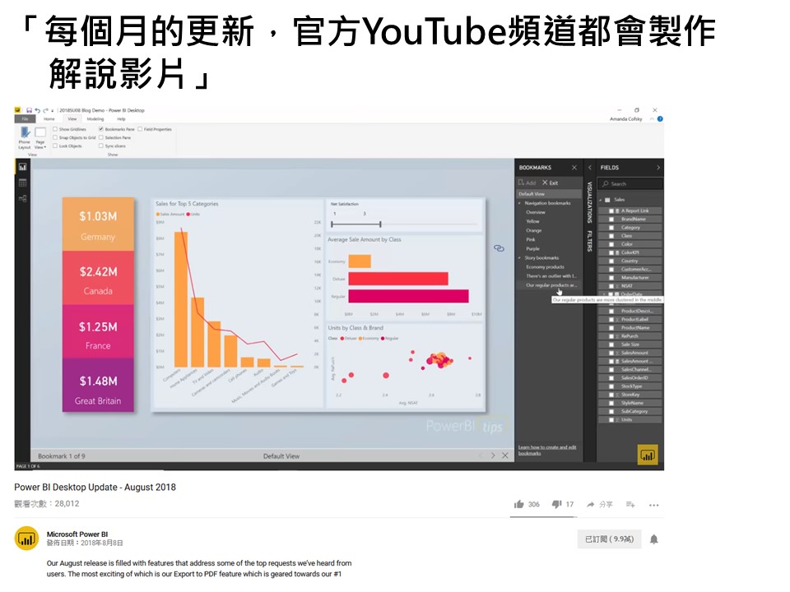Check the Units field checkbox
This screenshot has height=592, width=790.
pos(611,419)
